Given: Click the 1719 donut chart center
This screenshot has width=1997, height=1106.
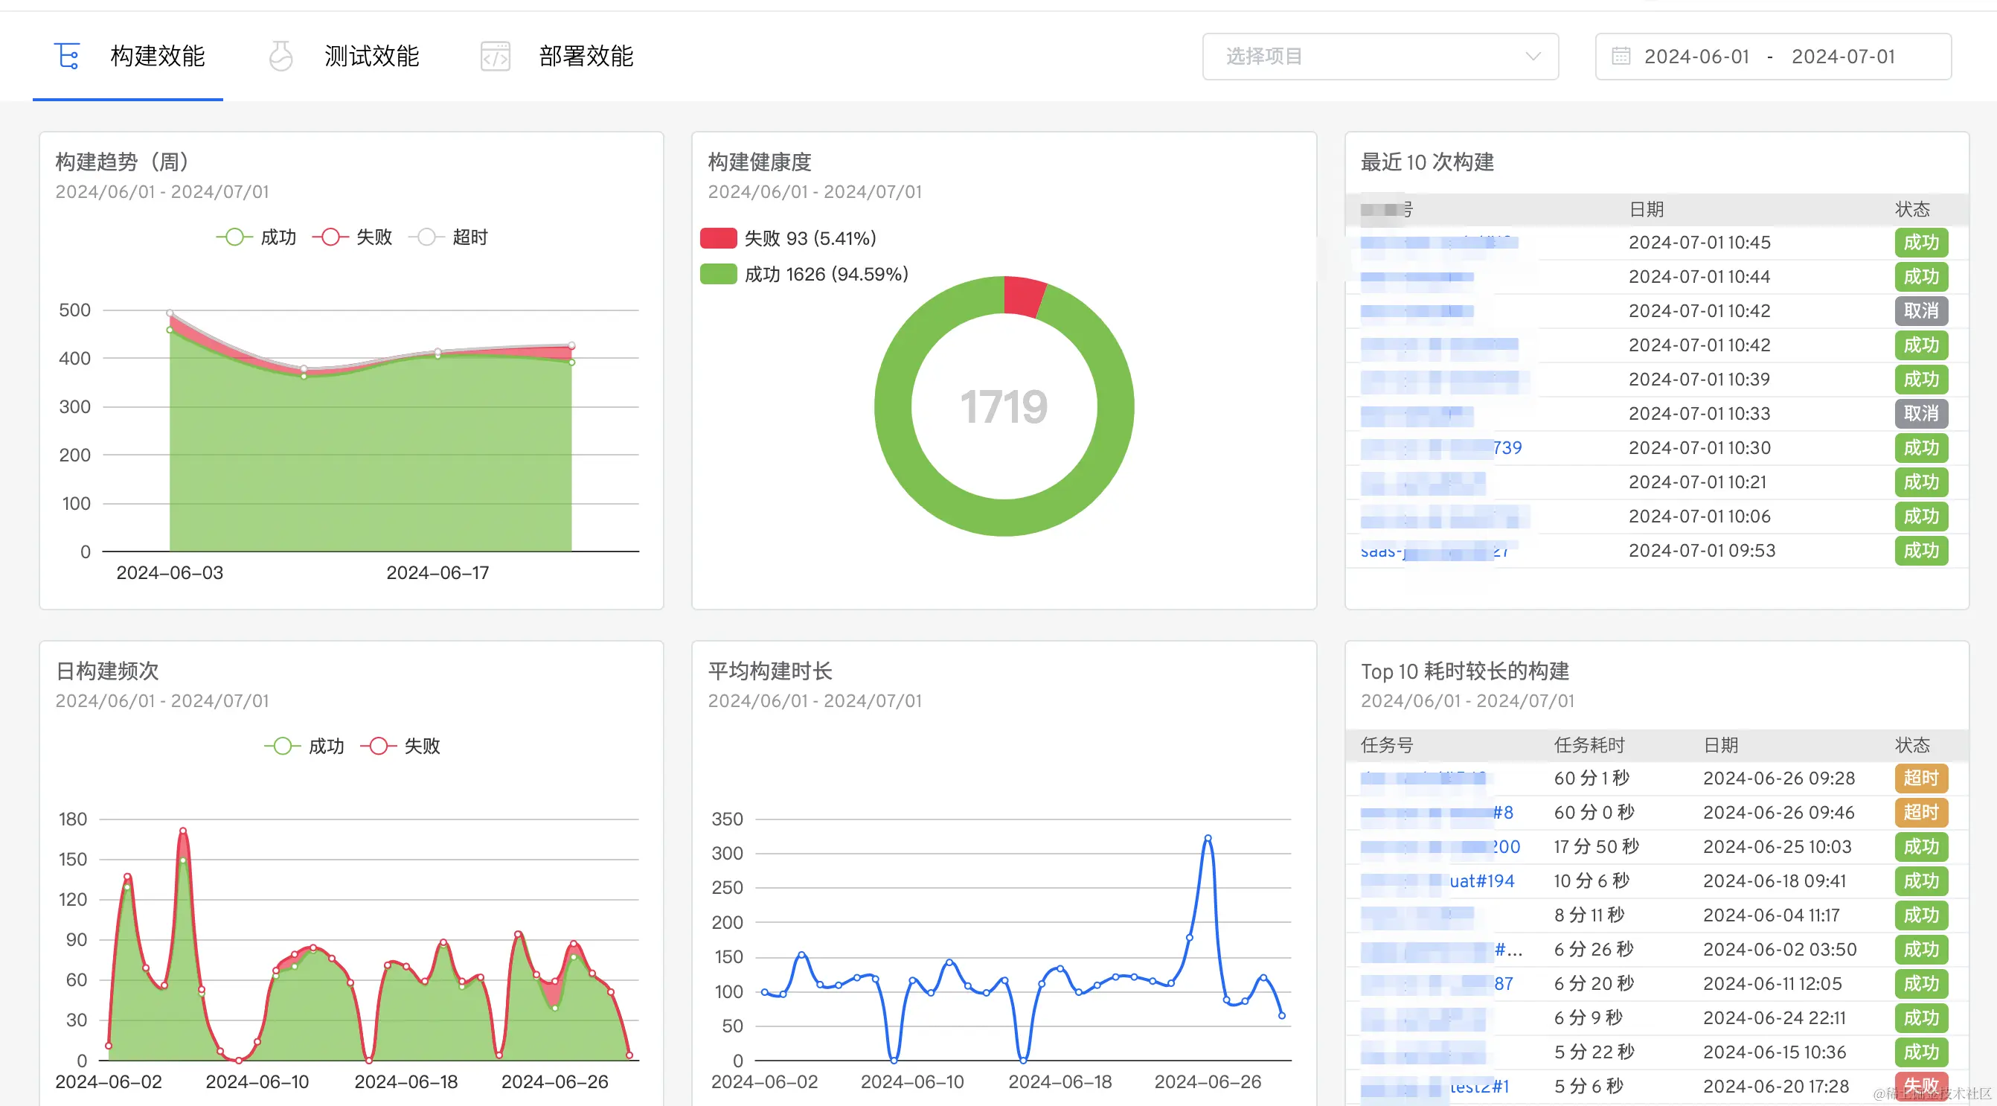Looking at the screenshot, I should [x=1004, y=406].
